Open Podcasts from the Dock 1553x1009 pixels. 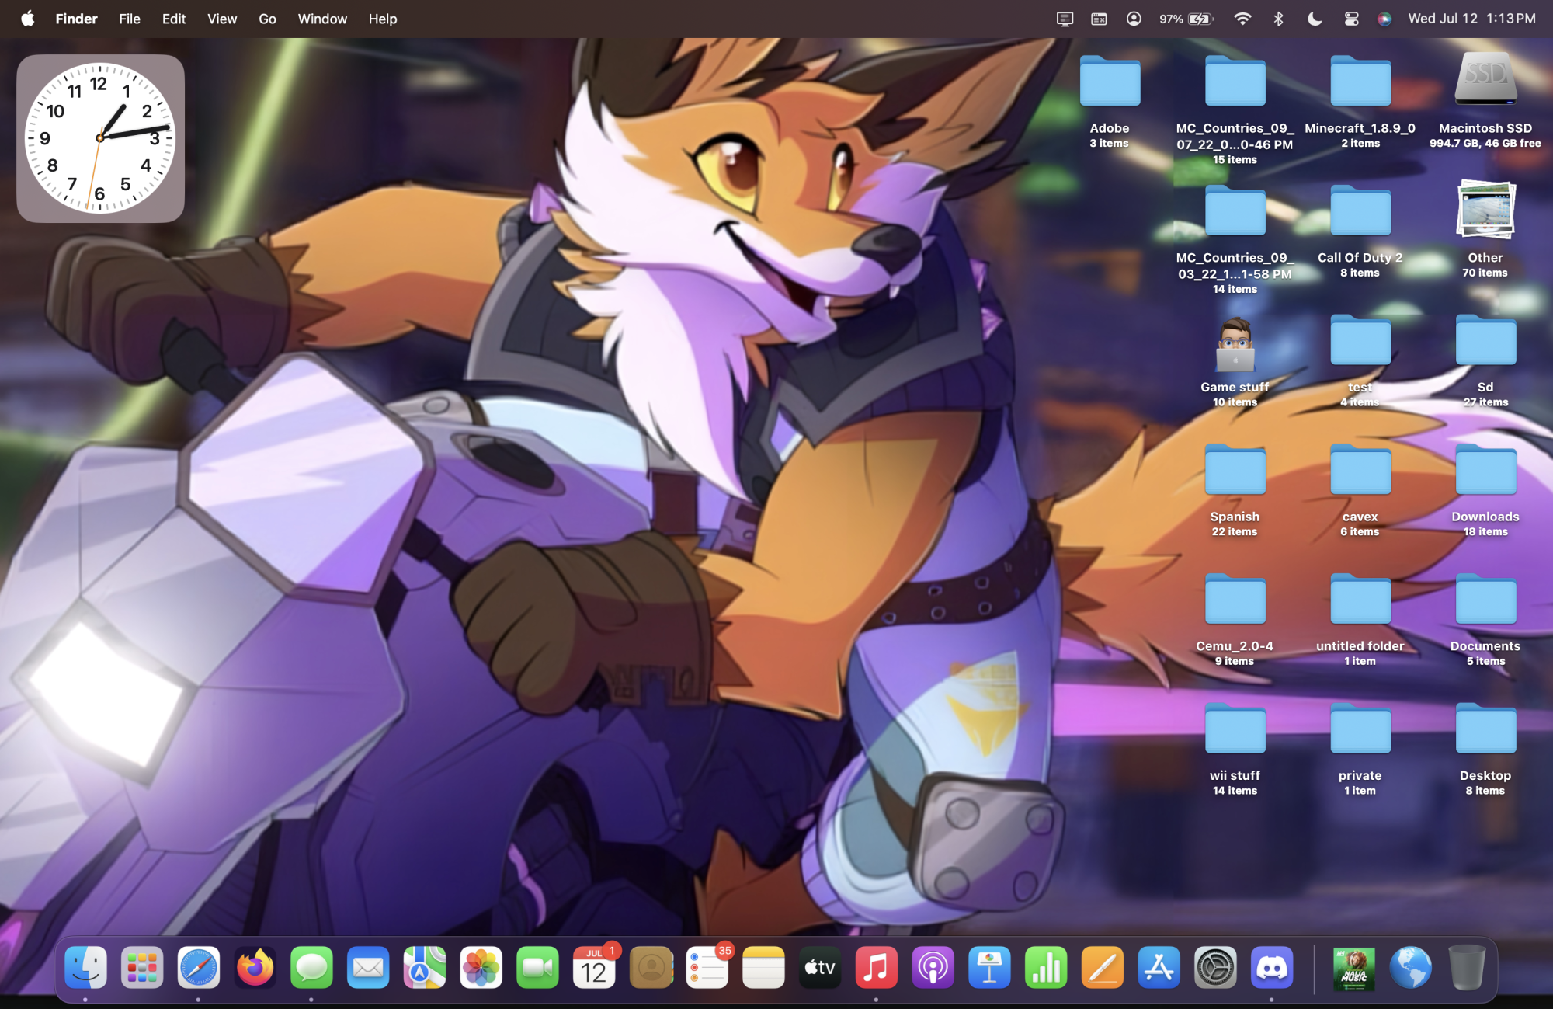tap(933, 967)
